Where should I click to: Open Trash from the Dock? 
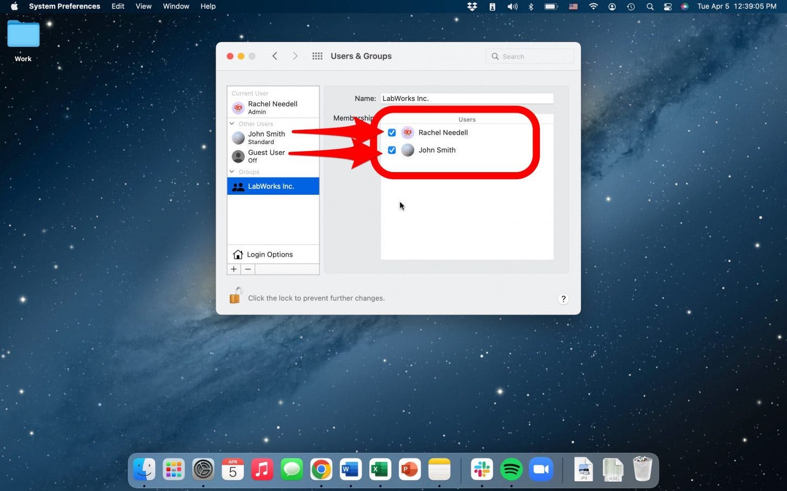click(642, 469)
